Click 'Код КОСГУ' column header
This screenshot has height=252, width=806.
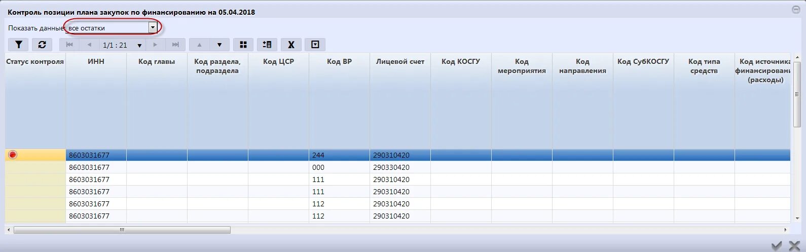461,100
